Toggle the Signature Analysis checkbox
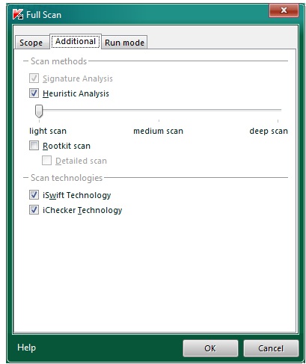Image resolution: width=306 pixels, height=364 pixels. click(34, 78)
